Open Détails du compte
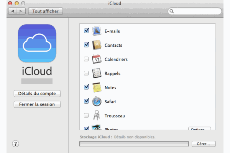 point(37,94)
